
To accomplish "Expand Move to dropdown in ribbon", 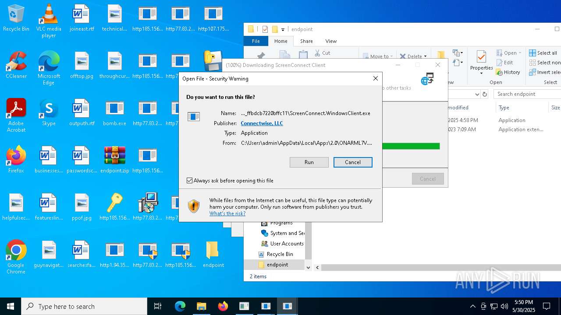I will pos(392,56).
